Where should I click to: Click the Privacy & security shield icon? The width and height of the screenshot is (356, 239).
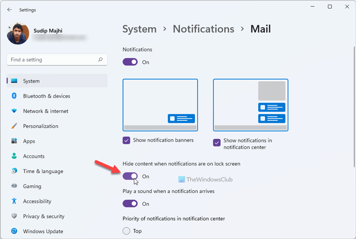point(14,216)
